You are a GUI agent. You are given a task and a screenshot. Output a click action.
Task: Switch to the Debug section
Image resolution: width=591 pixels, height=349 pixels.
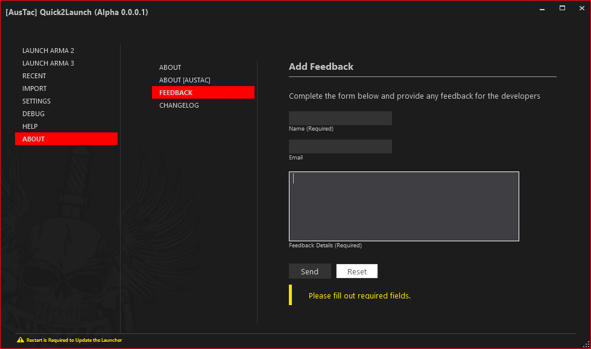66,114
